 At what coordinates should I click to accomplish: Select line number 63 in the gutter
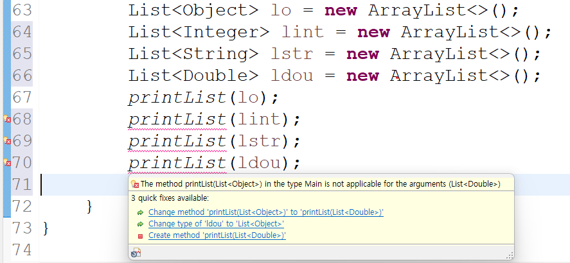pyautogui.click(x=22, y=10)
